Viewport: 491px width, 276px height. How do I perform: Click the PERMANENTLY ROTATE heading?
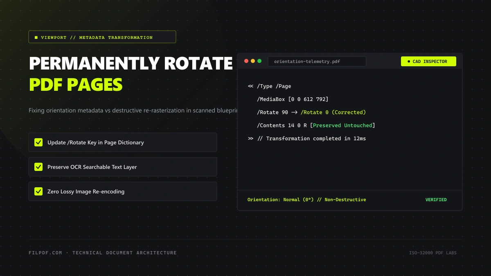pyautogui.click(x=131, y=64)
